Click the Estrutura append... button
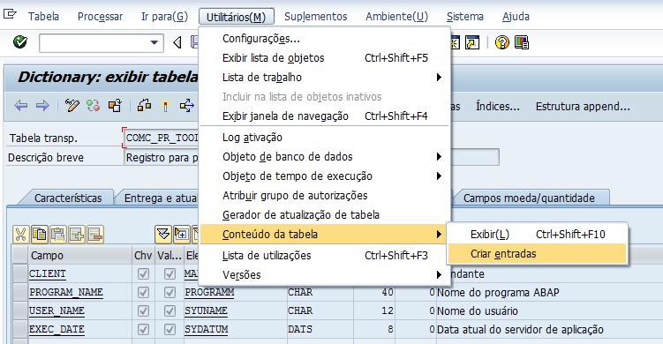Viewport: 663px width, 344px height. 583,106
